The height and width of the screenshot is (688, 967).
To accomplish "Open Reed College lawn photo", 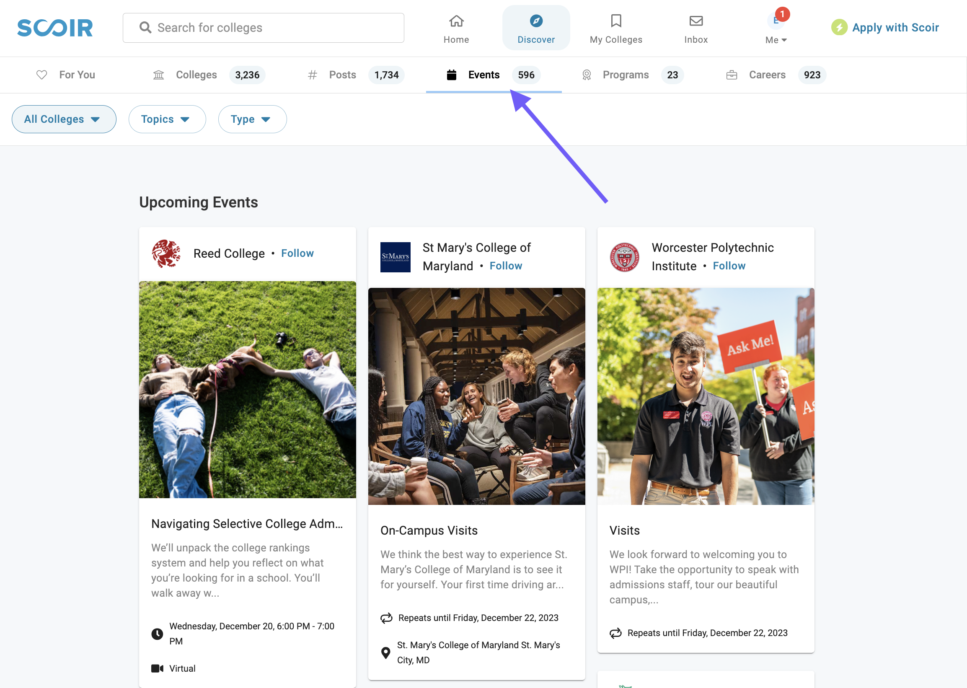I will [x=247, y=389].
